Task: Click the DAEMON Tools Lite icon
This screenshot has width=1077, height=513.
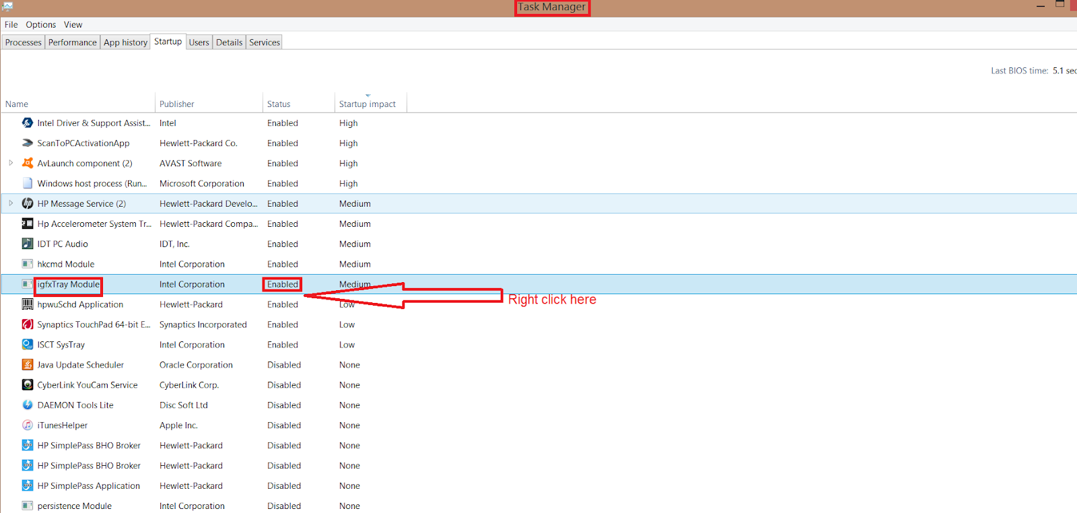Action: pyautogui.click(x=28, y=405)
